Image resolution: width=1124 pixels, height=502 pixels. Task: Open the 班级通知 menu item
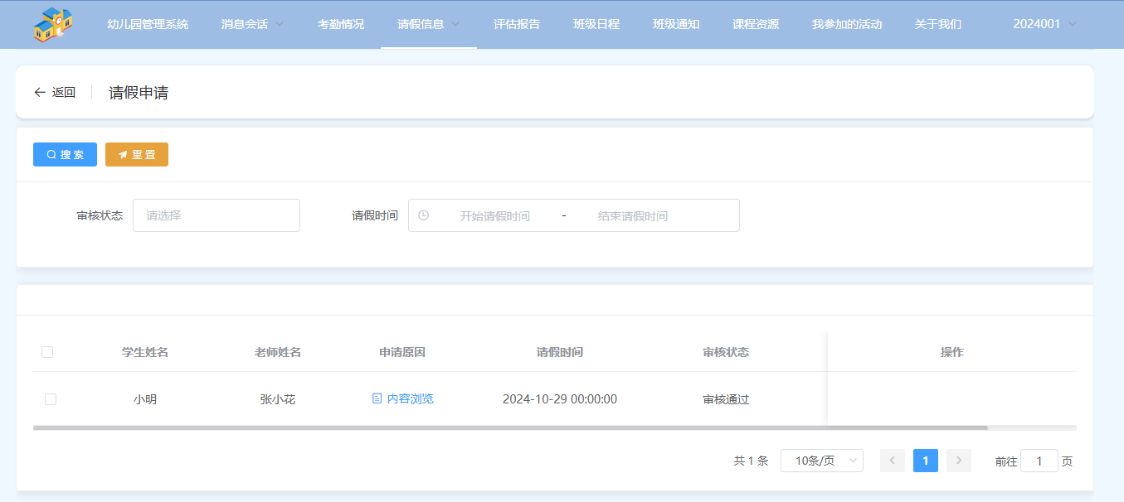pyautogui.click(x=676, y=24)
